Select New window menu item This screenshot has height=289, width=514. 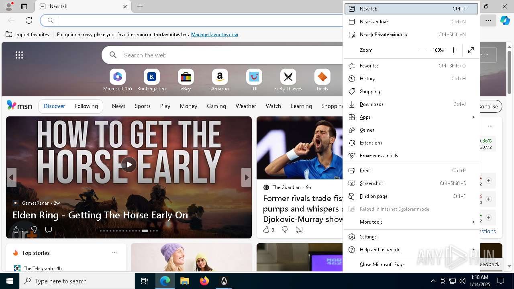(412, 22)
